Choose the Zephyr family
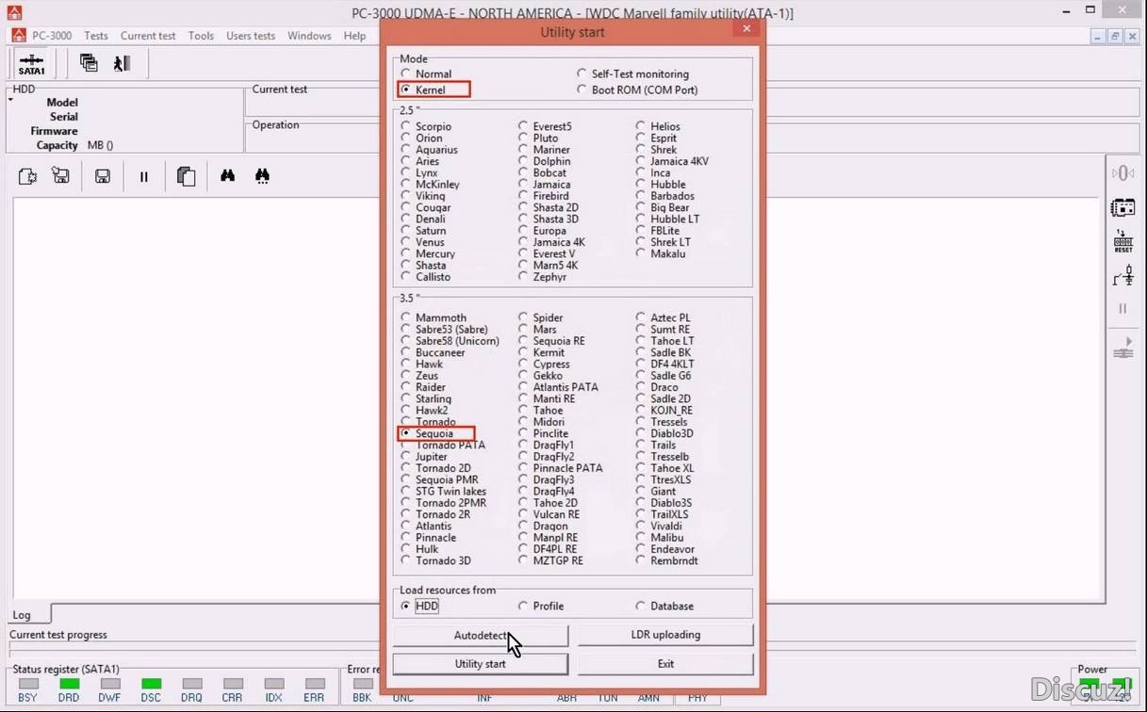 [524, 277]
